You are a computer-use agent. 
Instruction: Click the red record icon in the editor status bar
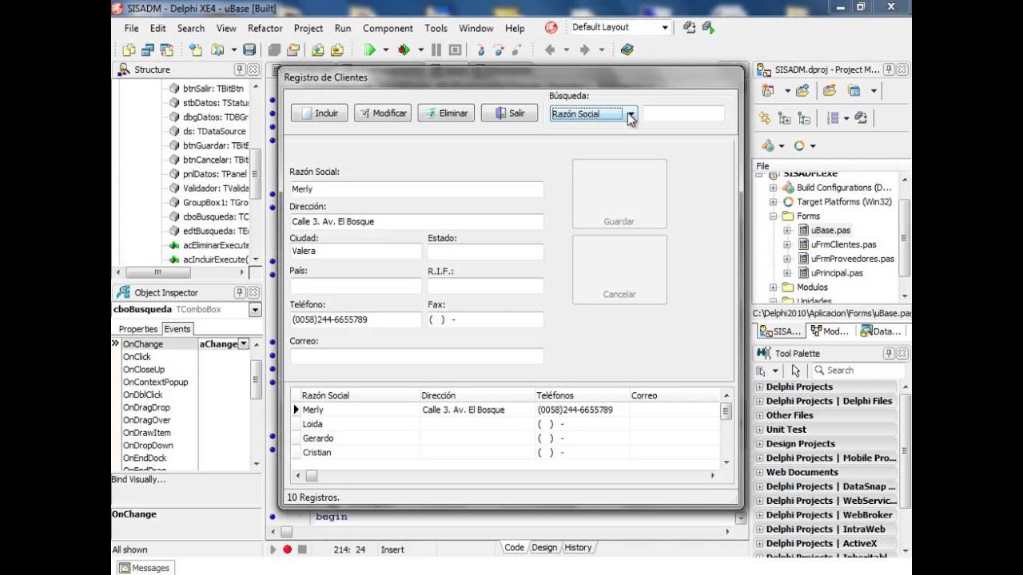pyautogui.click(x=287, y=549)
